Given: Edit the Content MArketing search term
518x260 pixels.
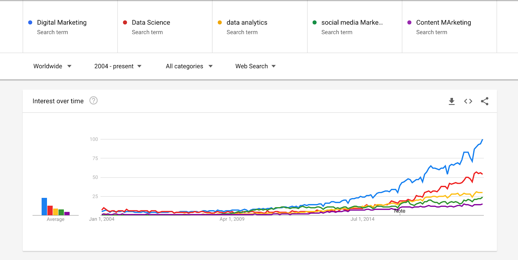Looking at the screenshot, I should click(x=444, y=23).
